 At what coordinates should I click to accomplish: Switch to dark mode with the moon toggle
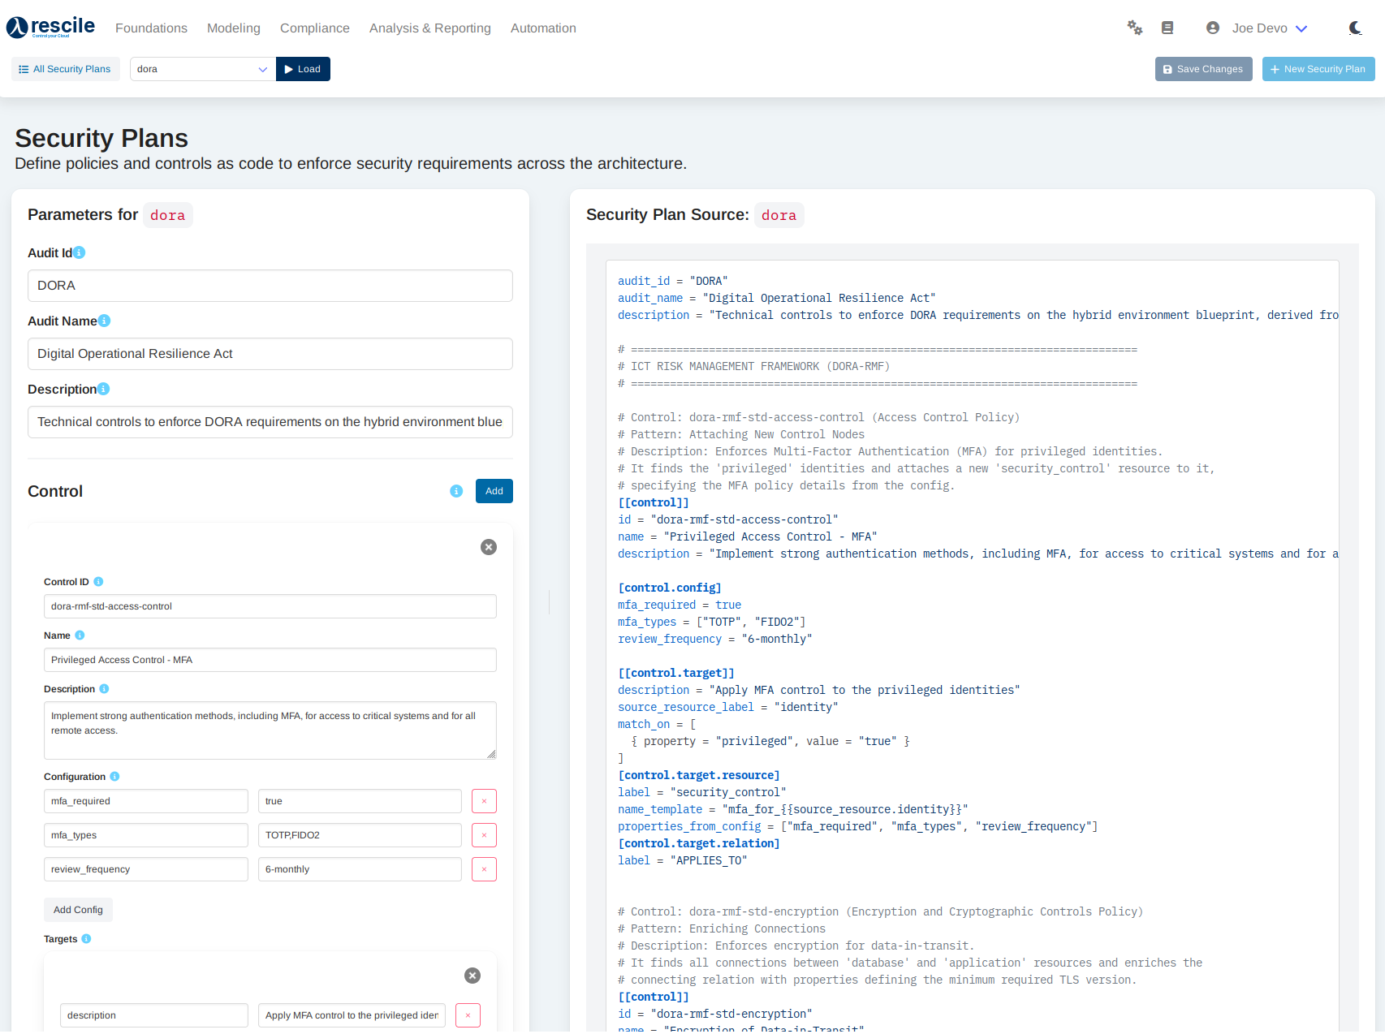(1354, 27)
